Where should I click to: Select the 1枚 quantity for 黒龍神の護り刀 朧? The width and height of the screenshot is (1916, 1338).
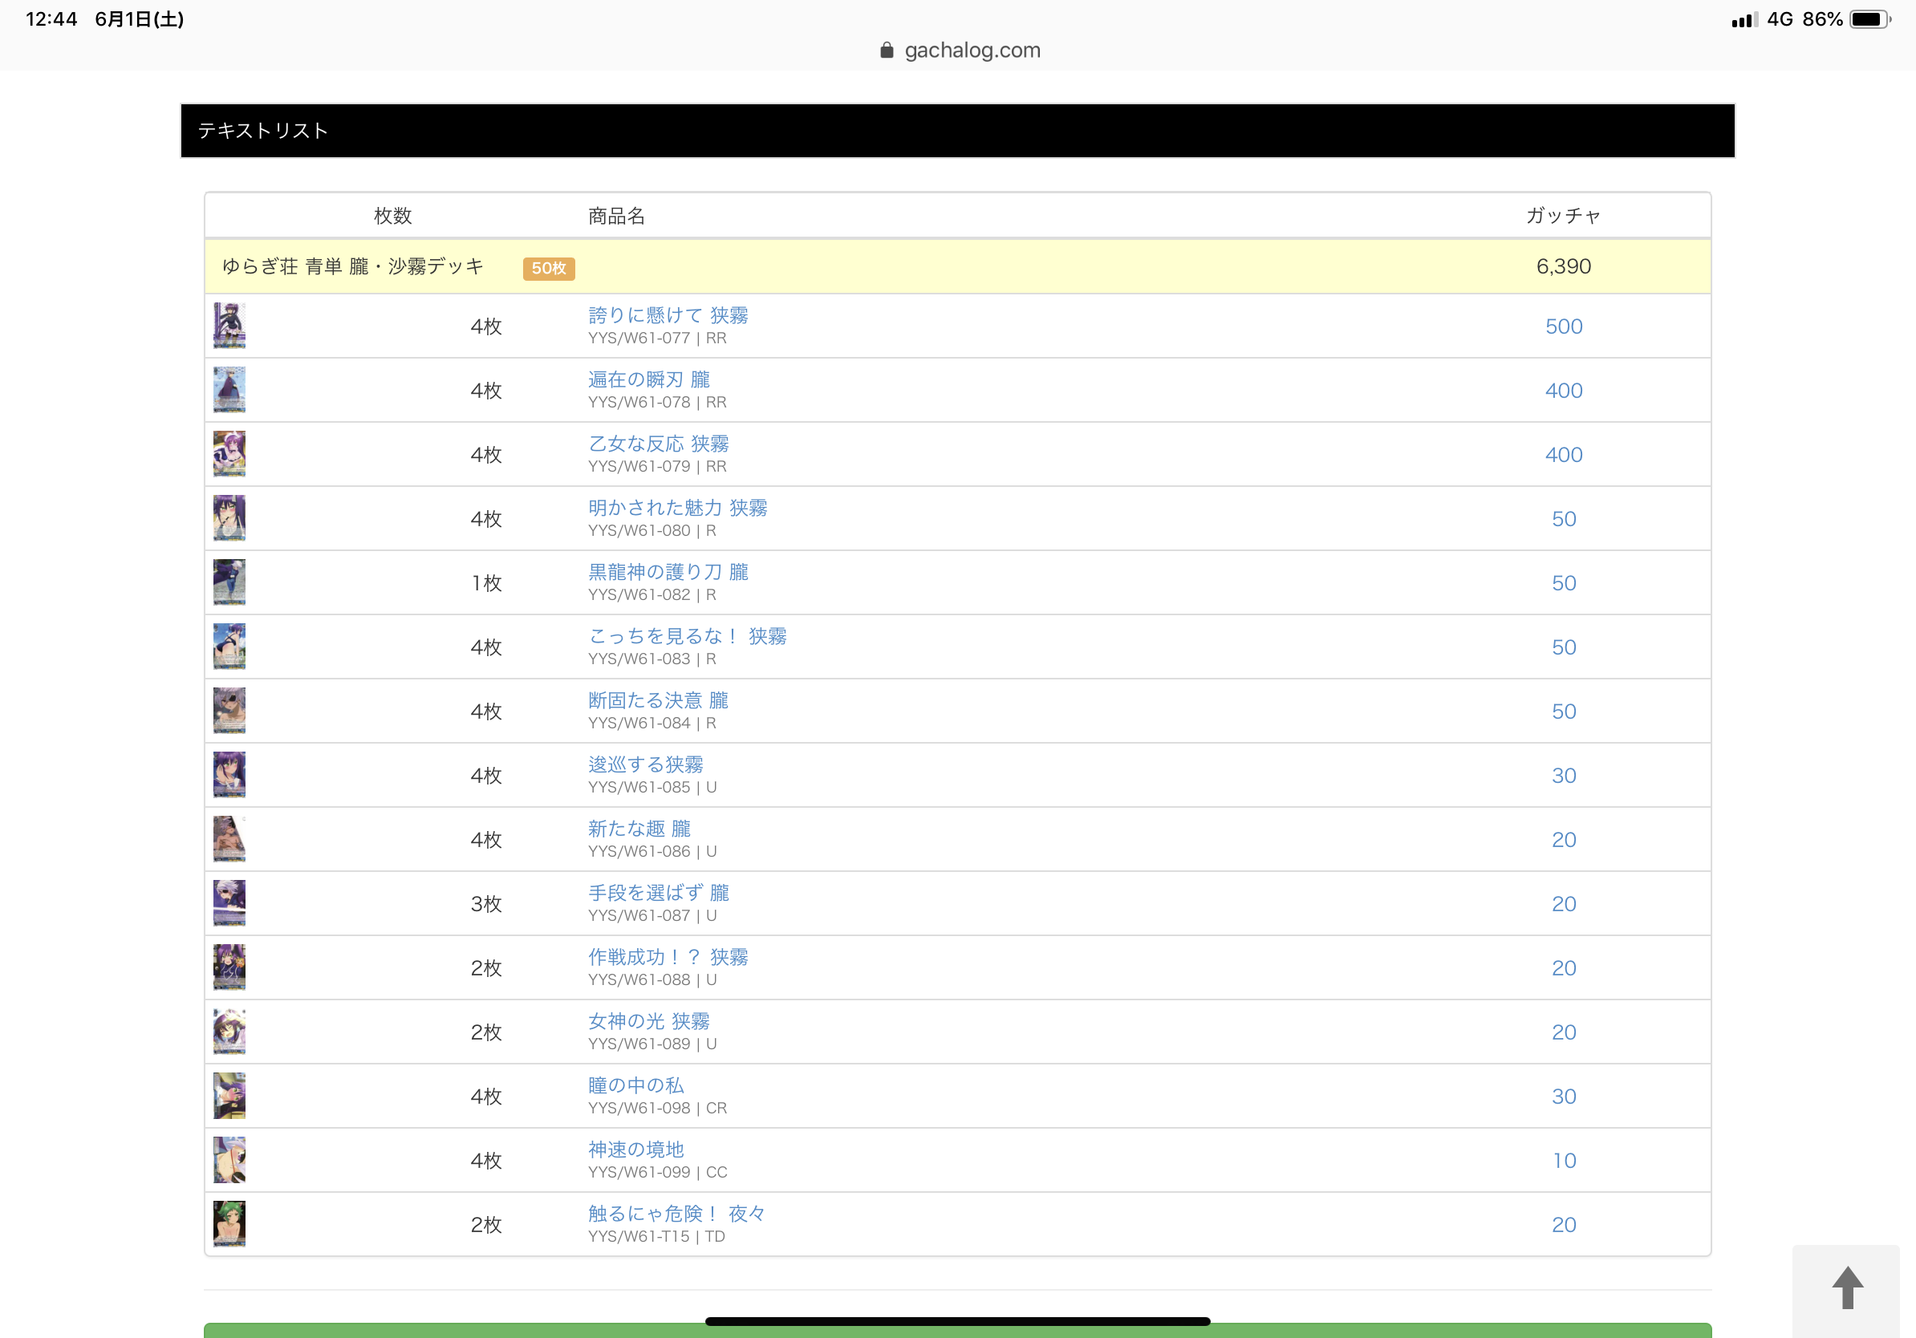pyautogui.click(x=486, y=584)
